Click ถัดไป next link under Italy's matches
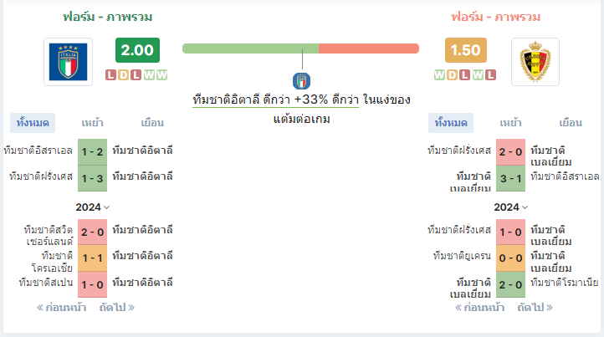The image size is (604, 337). point(117,308)
